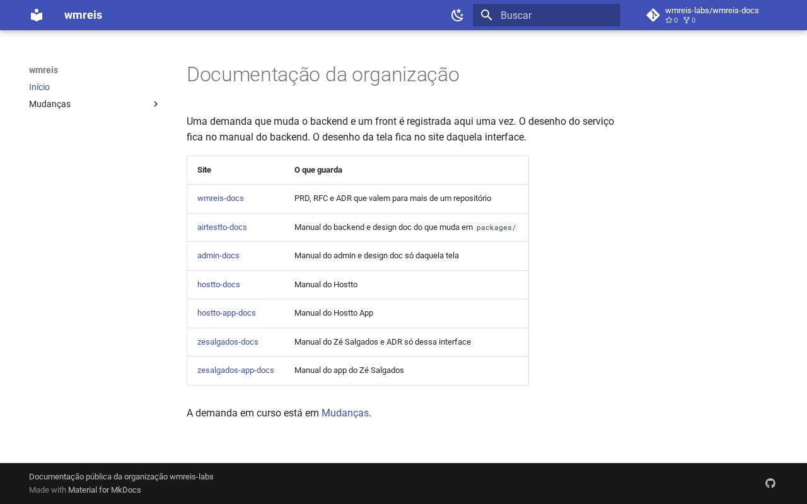Open the wmreis-labs/wmreis-docs repository link
807x504 pixels.
pyautogui.click(x=712, y=15)
